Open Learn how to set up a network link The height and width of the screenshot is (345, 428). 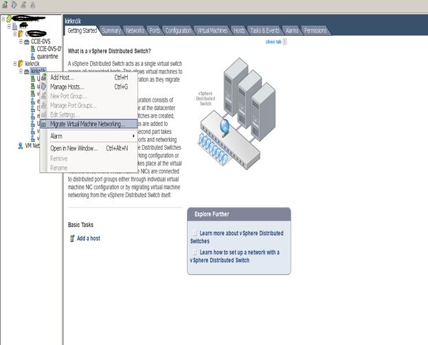[x=234, y=256]
